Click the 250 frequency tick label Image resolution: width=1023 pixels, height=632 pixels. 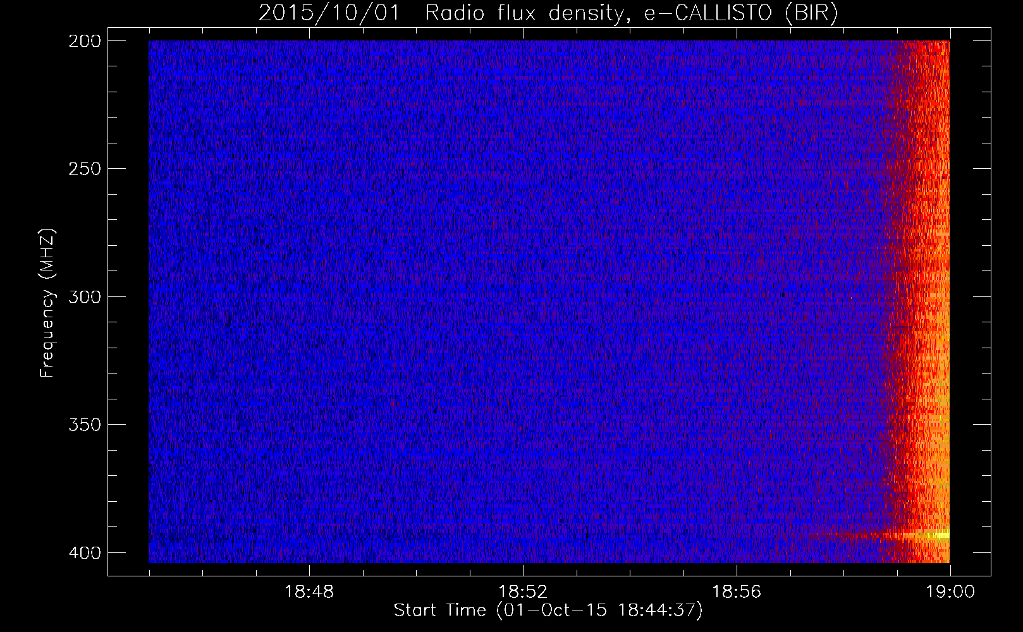[x=84, y=169]
